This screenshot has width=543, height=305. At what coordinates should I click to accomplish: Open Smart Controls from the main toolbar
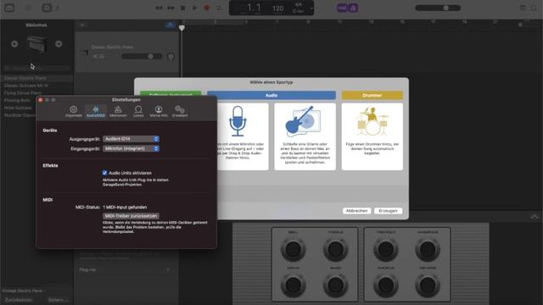coord(47,8)
